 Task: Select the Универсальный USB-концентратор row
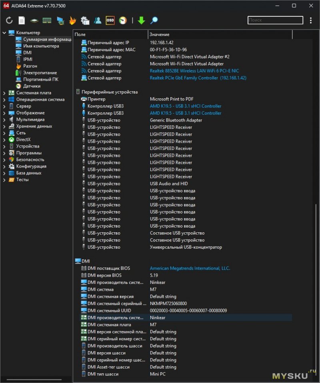[x=186, y=247]
